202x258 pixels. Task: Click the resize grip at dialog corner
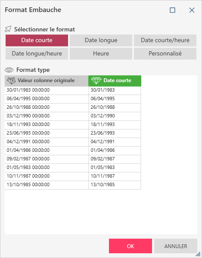coord(198,254)
